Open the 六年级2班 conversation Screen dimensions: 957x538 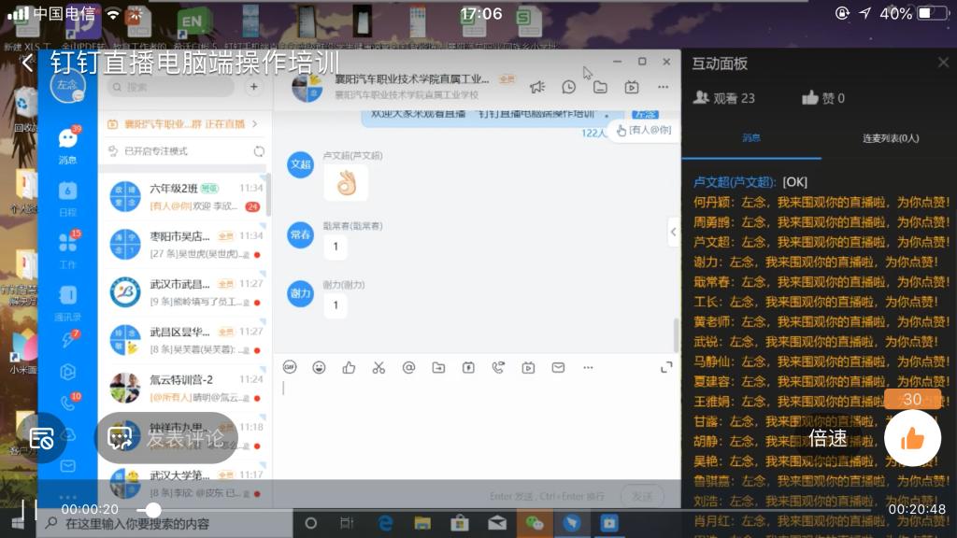[x=182, y=196]
